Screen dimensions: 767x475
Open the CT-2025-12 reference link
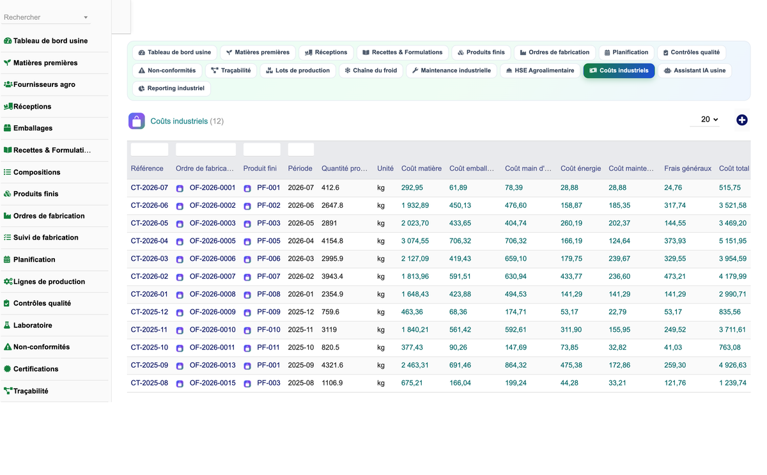click(x=150, y=312)
